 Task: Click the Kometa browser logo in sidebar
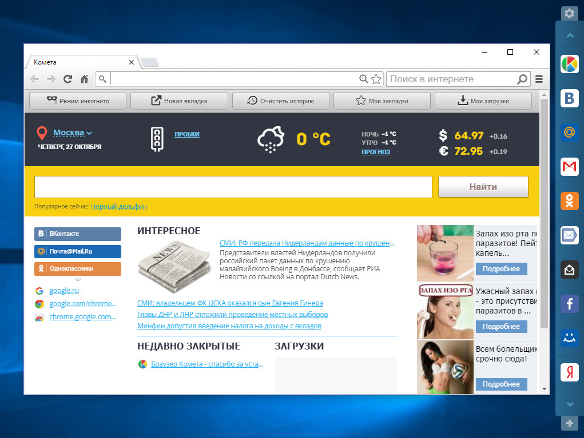tap(570, 64)
